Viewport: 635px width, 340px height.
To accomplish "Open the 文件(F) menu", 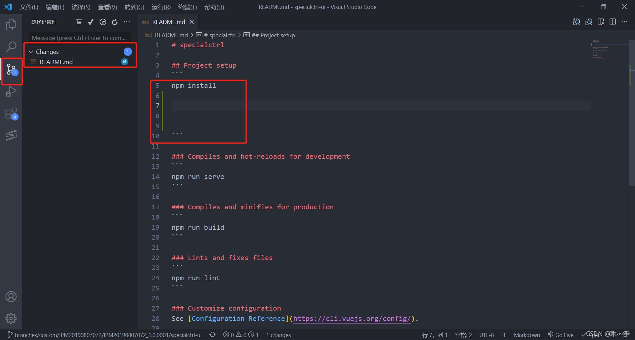I will (29, 7).
